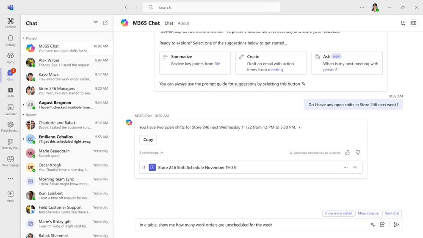Open Alex Wilber chat
Screen dimensions: 423x238
(67, 62)
